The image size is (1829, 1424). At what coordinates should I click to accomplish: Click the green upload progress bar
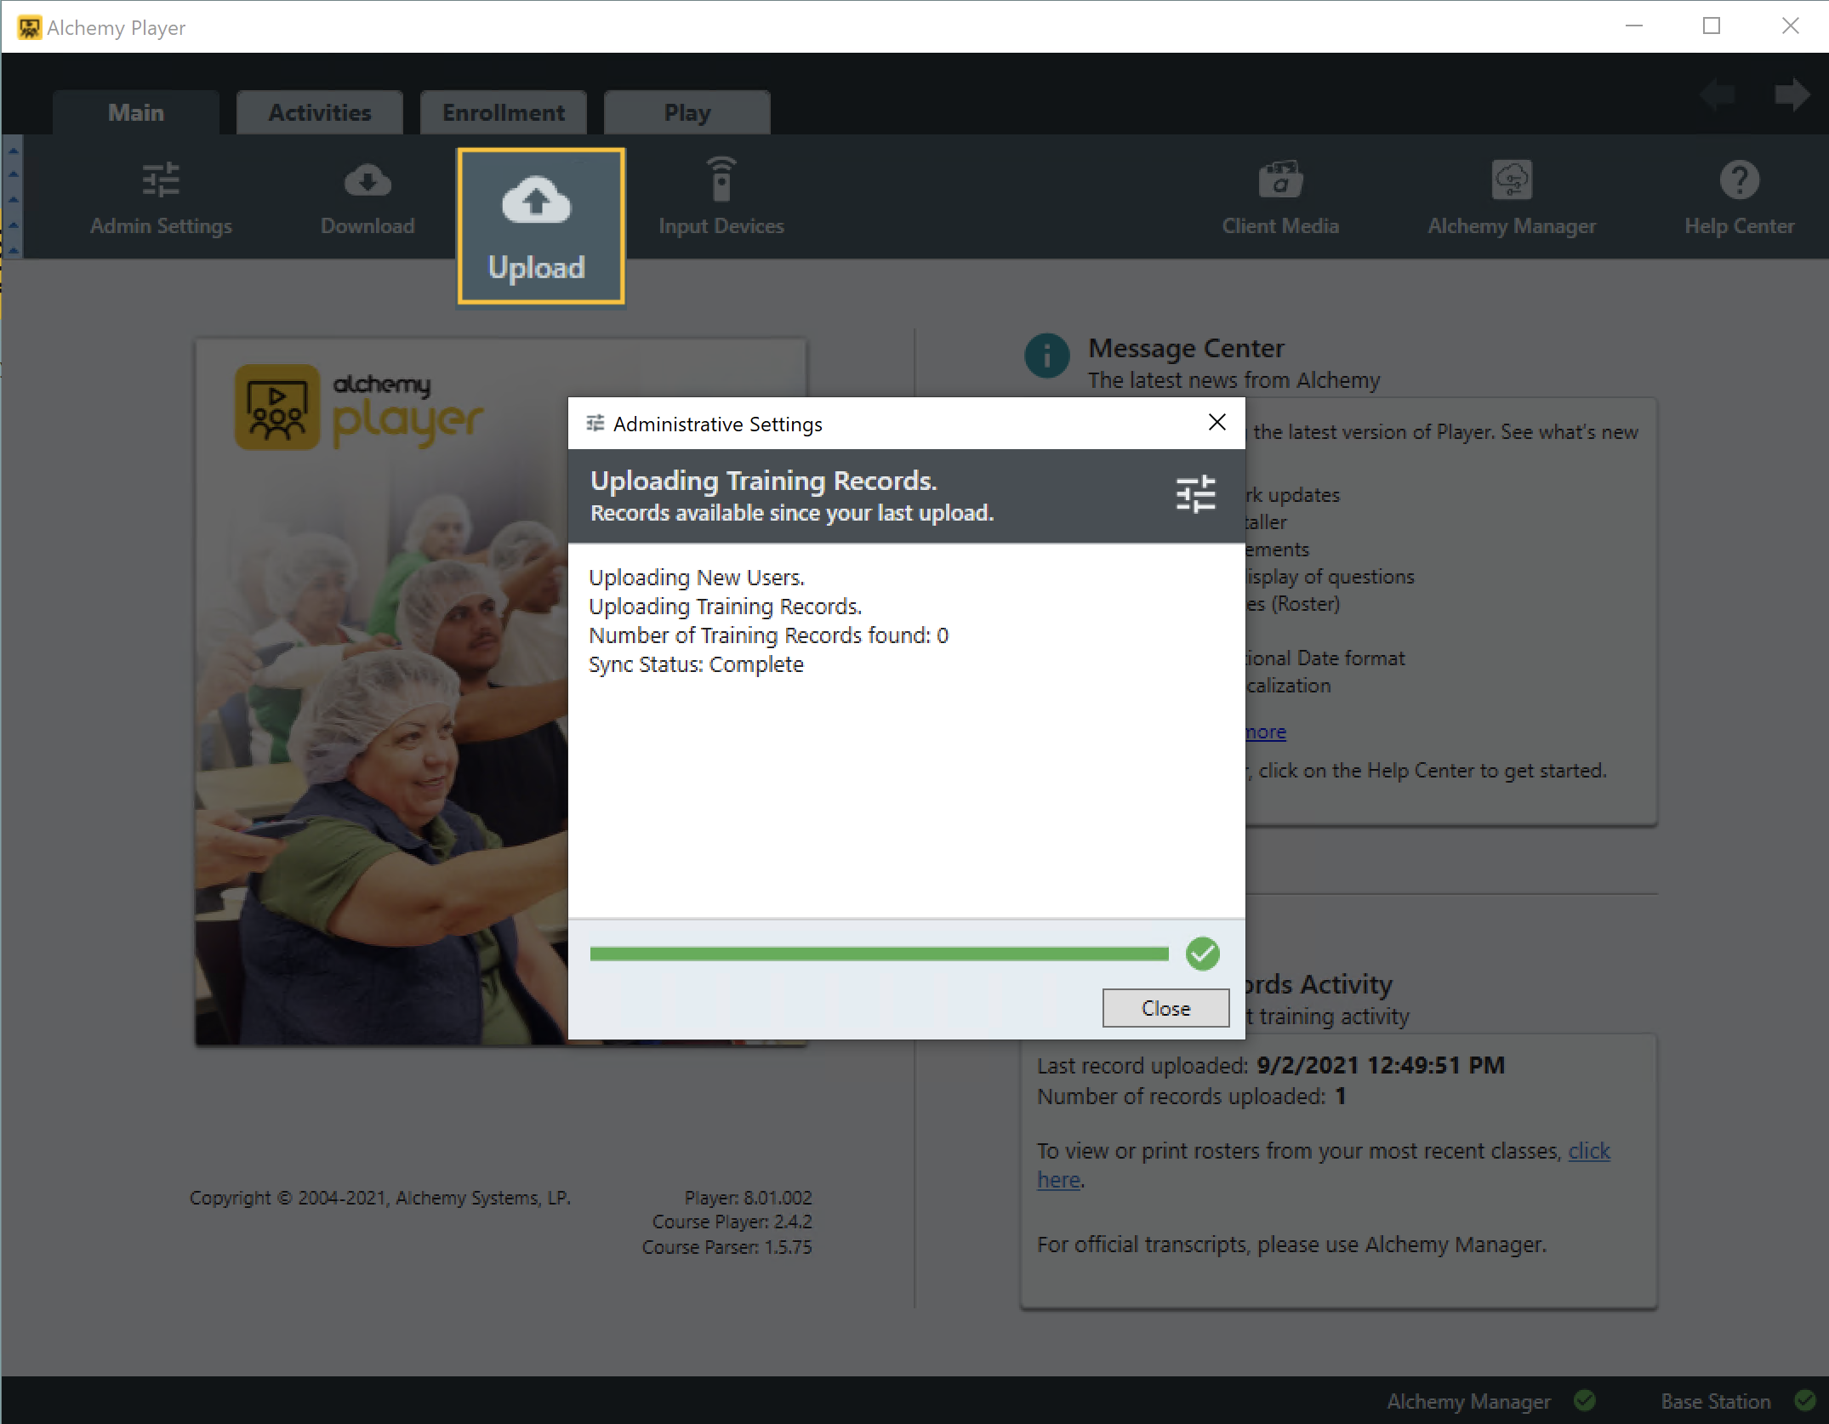[x=879, y=954]
